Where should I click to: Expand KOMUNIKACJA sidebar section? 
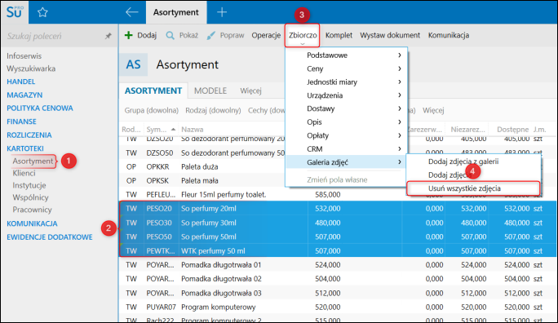click(x=32, y=223)
